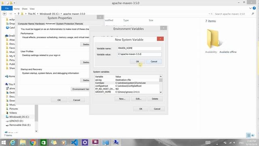Open Hardware tab in System Properties
The width and height of the screenshot is (259, 146).
(x=40, y=24)
